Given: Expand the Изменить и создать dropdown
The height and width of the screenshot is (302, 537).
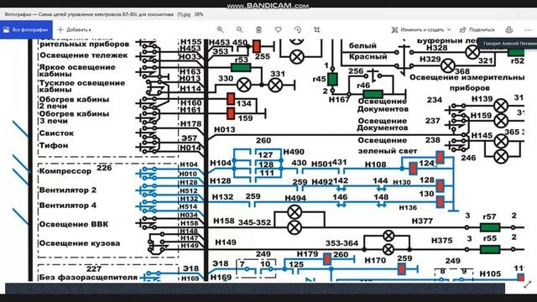Looking at the screenshot, I should click(421, 30).
